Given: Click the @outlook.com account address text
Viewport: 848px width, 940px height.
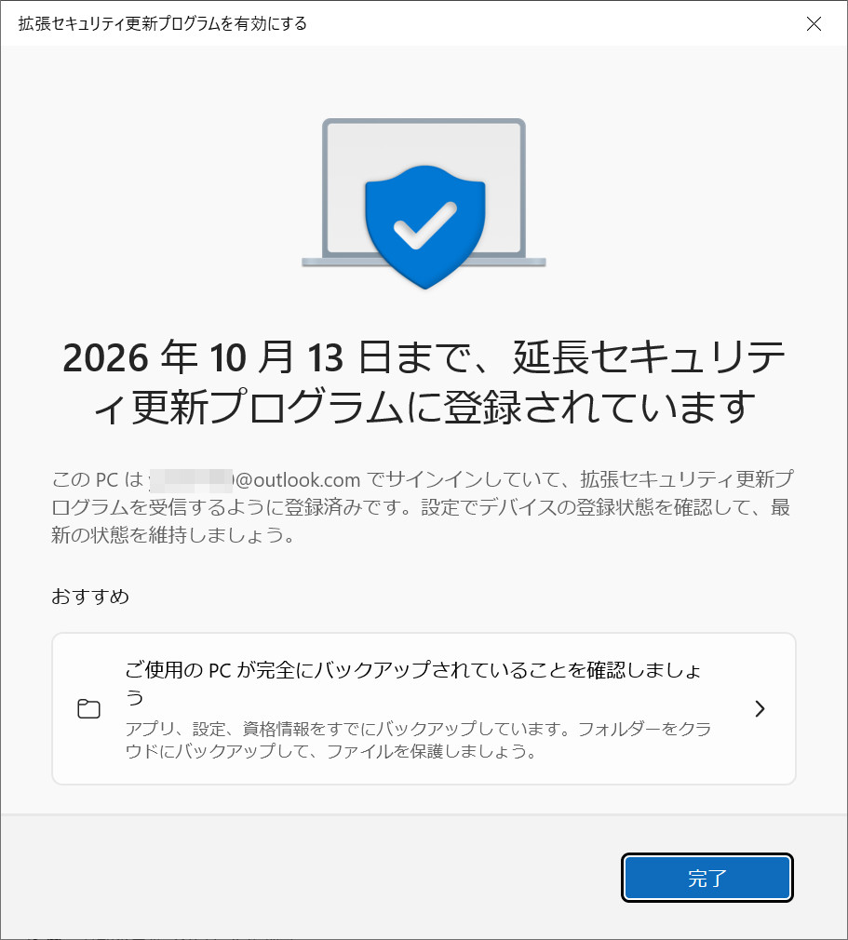Looking at the screenshot, I should pos(298,479).
